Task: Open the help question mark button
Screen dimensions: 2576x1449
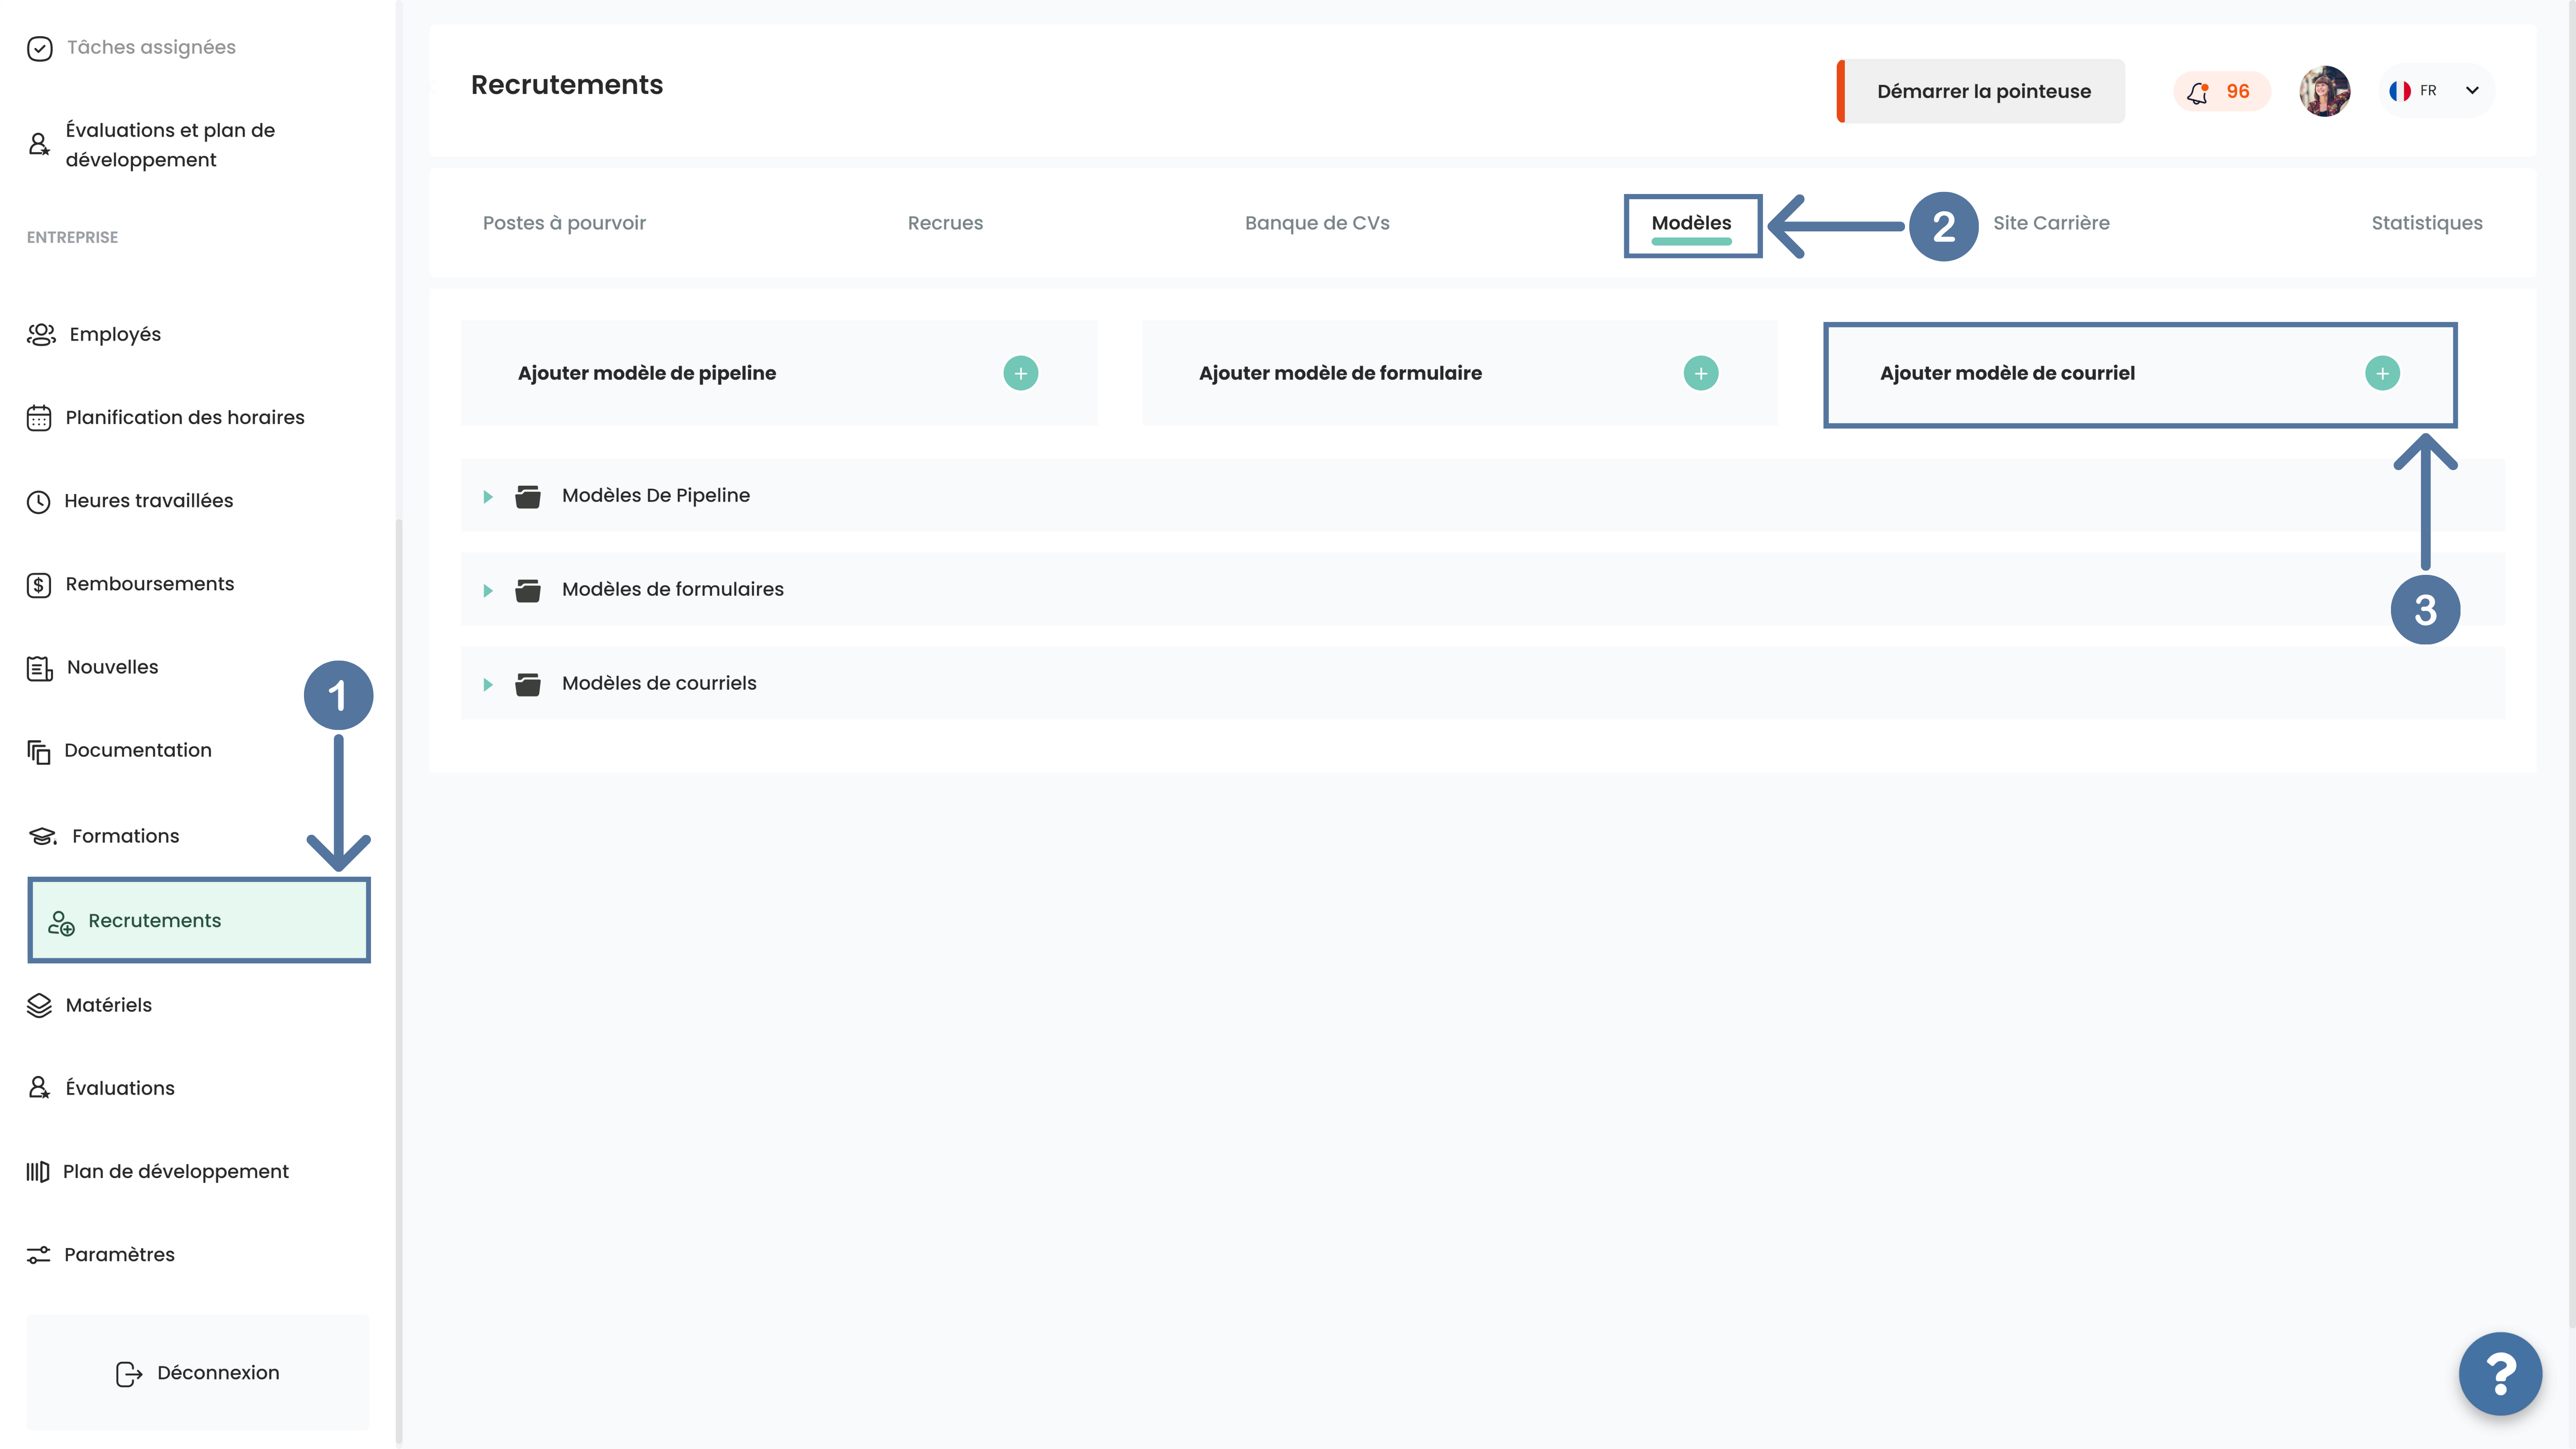Action: 2500,1374
